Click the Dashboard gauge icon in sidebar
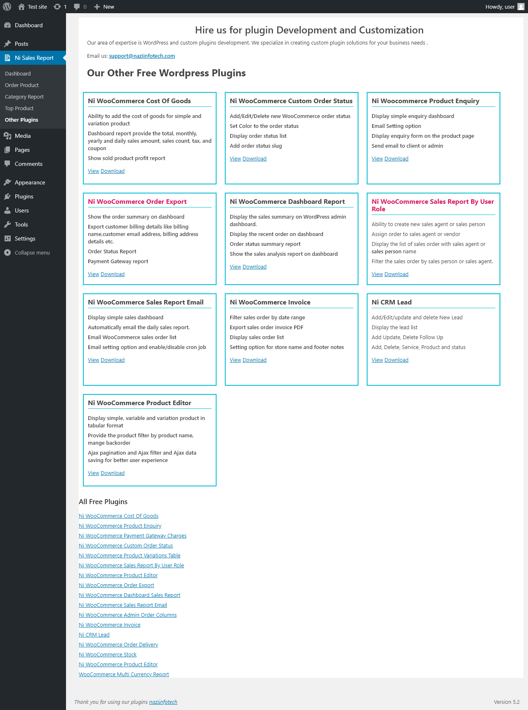 7,25
